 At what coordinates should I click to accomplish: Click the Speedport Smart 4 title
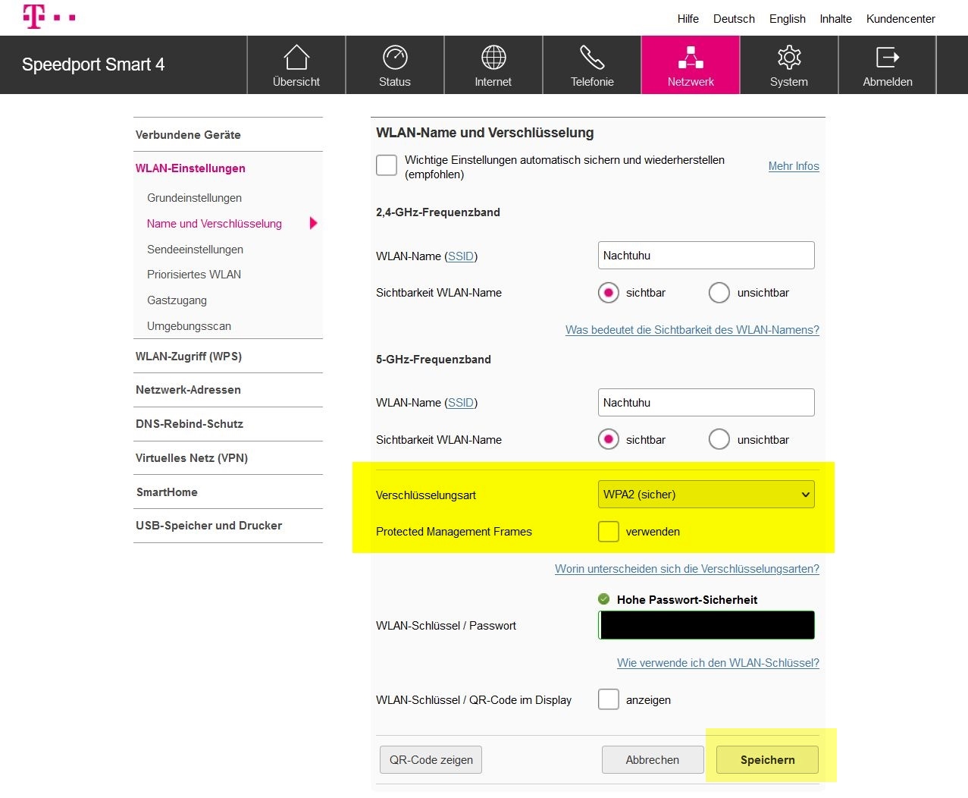coord(93,64)
